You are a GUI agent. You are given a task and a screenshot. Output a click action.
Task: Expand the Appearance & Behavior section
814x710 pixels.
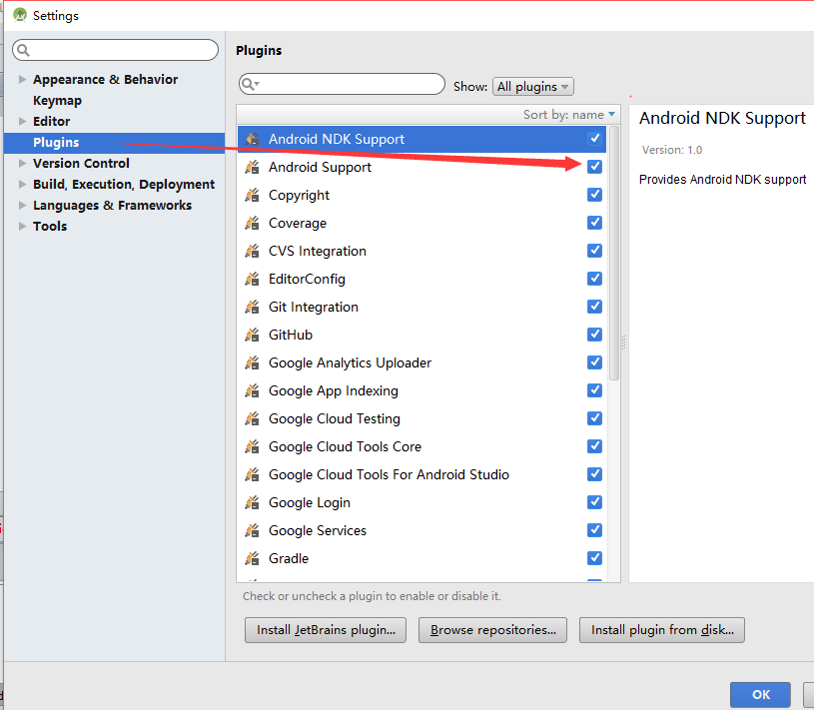click(x=22, y=80)
